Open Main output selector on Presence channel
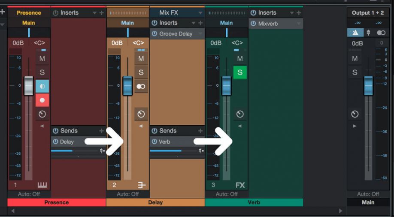Screen dimensions: 394x217 (x=29, y=23)
